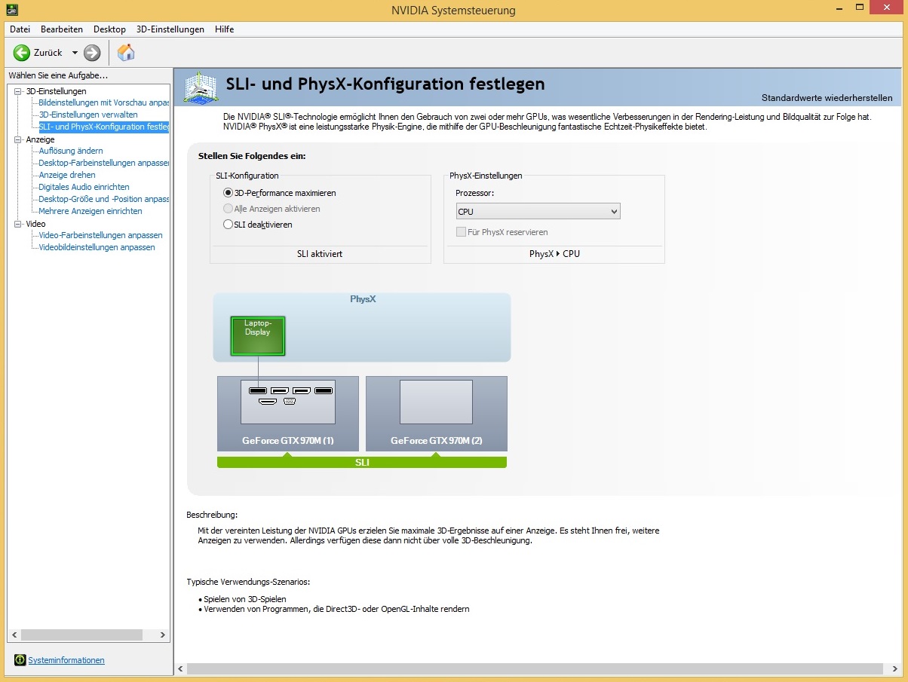Open the PhysX Prozessor dropdown showing CPU

pyautogui.click(x=538, y=212)
